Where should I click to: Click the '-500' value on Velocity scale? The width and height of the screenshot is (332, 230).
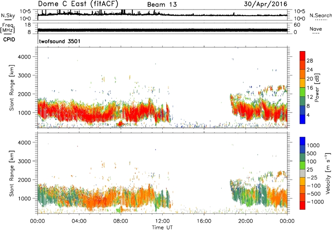[314, 194]
